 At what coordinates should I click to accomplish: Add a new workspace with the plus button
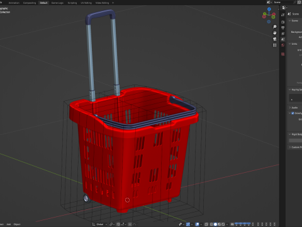(x=113, y=3)
